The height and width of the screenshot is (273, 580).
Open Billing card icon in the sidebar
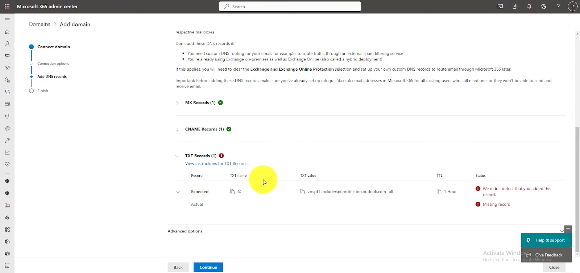[x=7, y=104]
